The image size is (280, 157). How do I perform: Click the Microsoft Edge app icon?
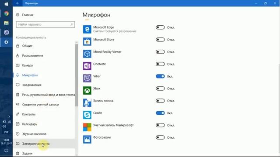(87, 29)
